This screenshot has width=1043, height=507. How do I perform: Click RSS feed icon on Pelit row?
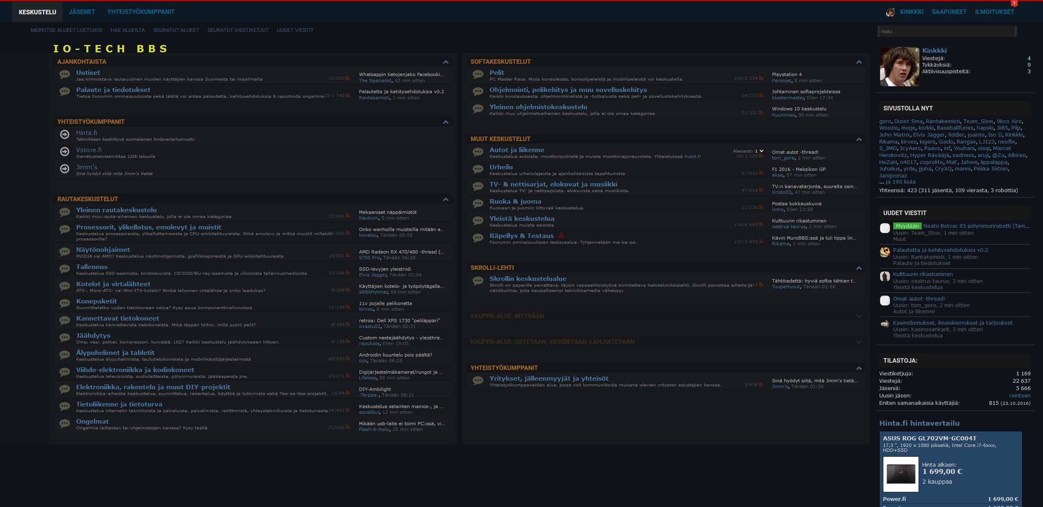point(761,78)
